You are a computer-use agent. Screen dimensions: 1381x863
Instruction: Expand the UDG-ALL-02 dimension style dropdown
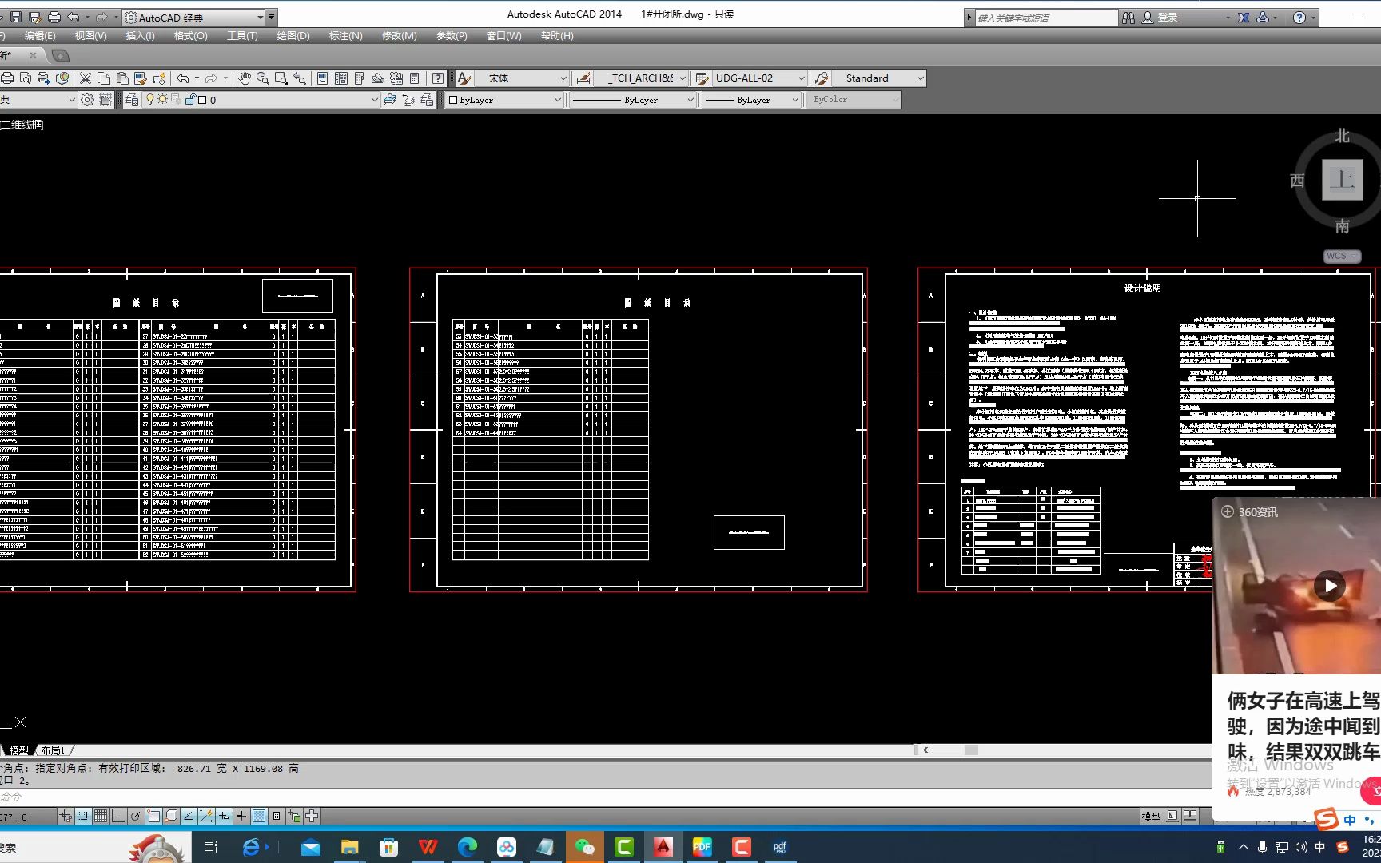pyautogui.click(x=801, y=78)
